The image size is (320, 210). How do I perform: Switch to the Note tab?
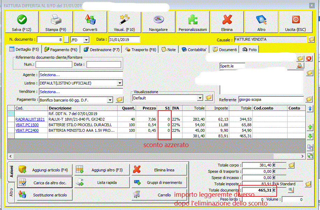click(x=169, y=50)
